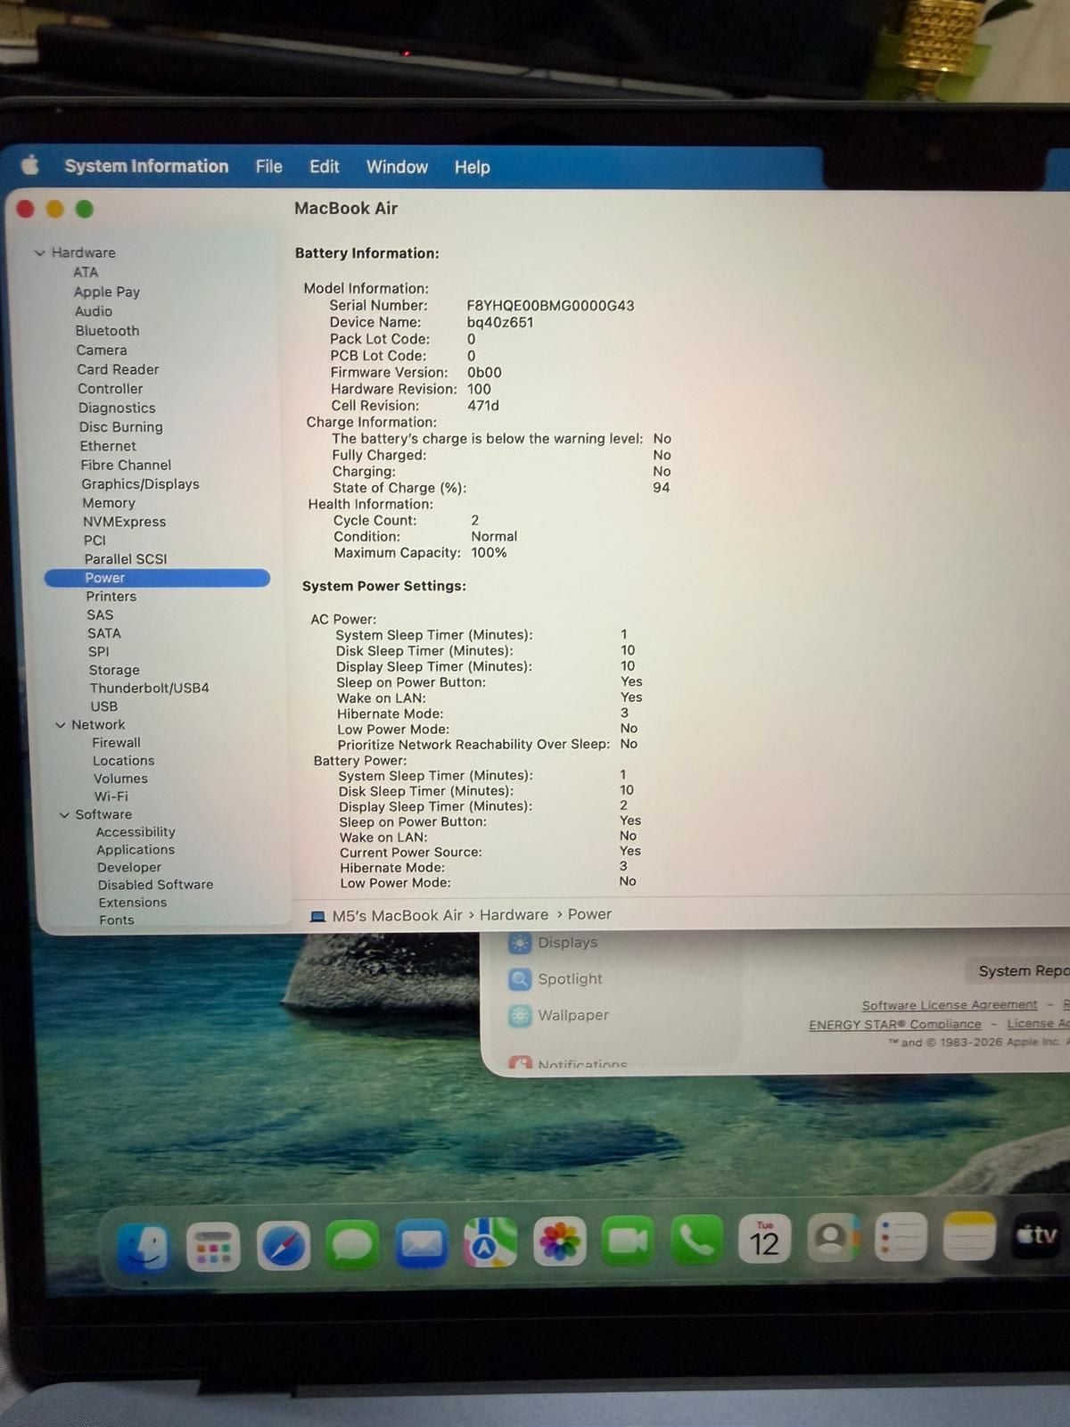1070x1427 pixels.
Task: Open Messages app in Dock
Action: [x=352, y=1244]
